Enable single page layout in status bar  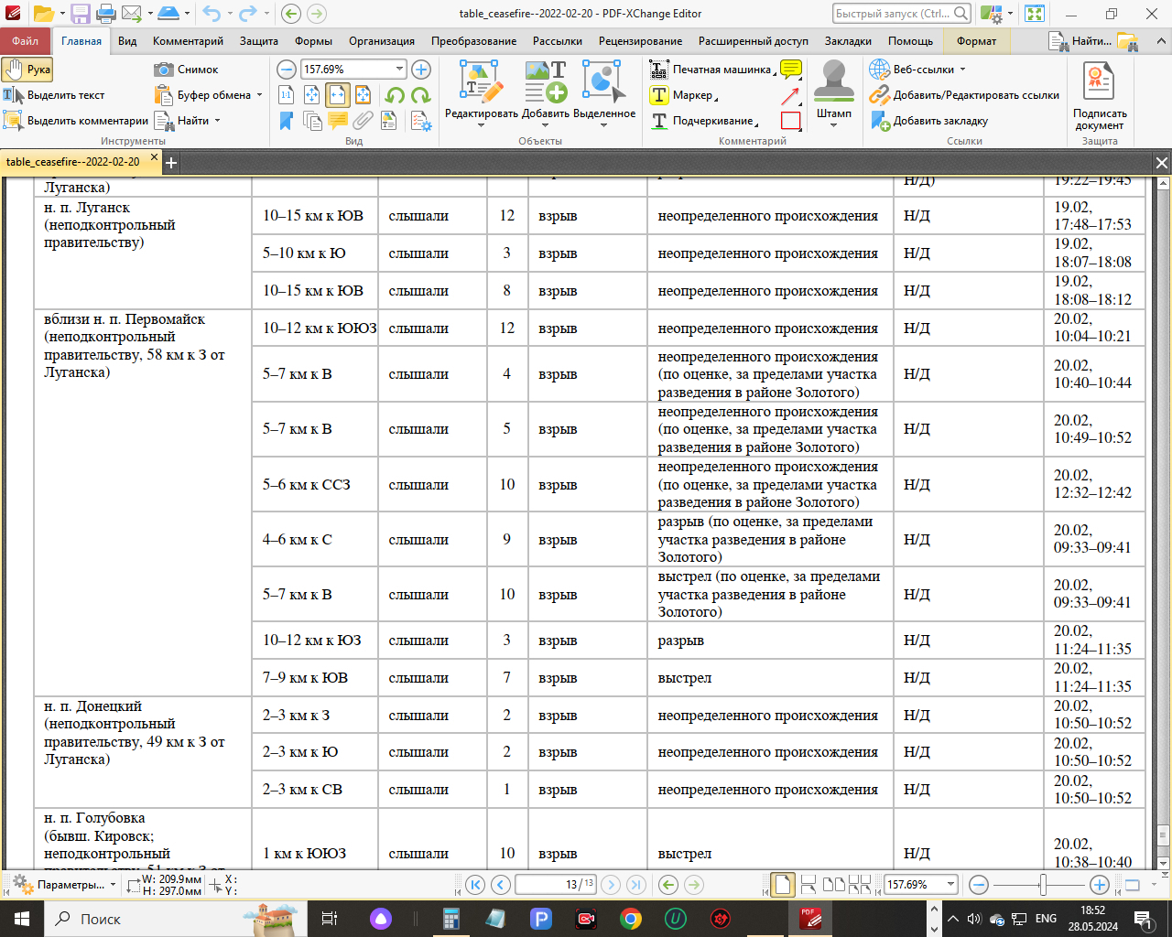(x=782, y=884)
